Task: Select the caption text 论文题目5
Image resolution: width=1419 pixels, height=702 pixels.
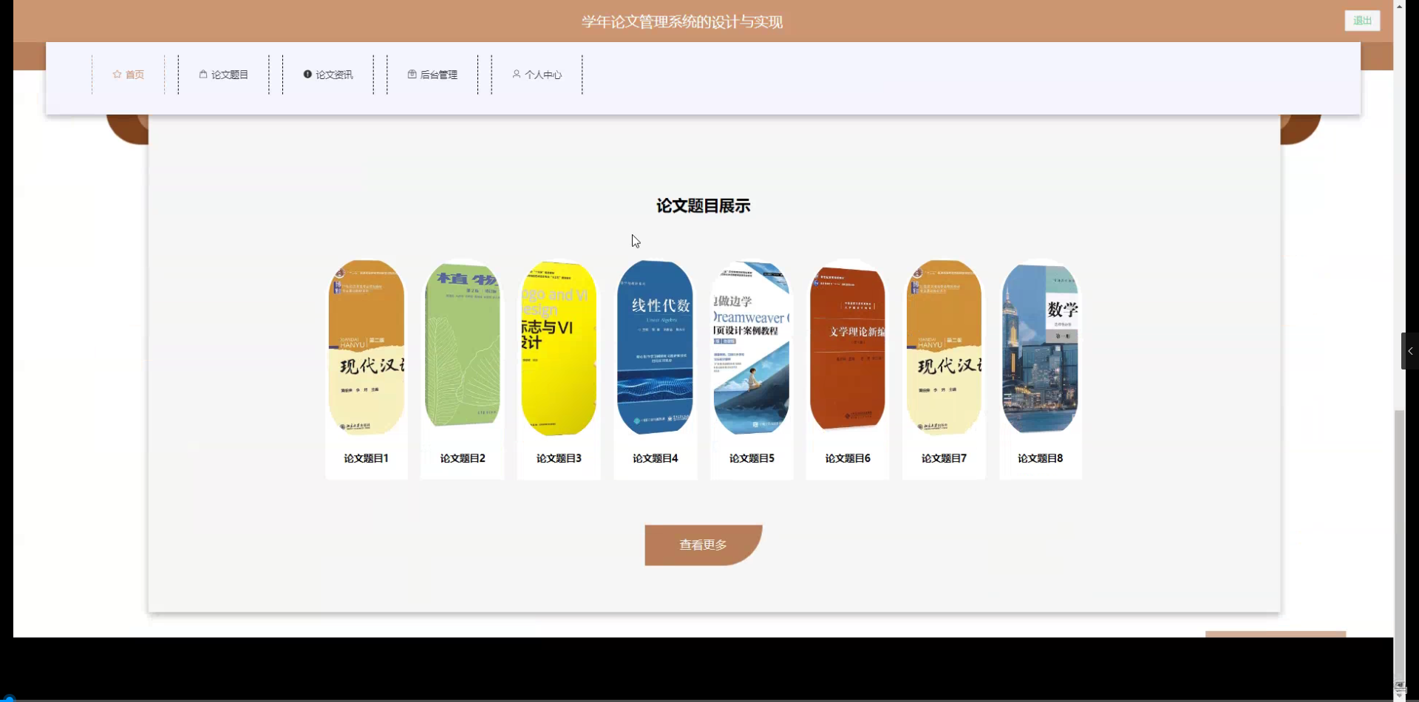Action: (752, 458)
